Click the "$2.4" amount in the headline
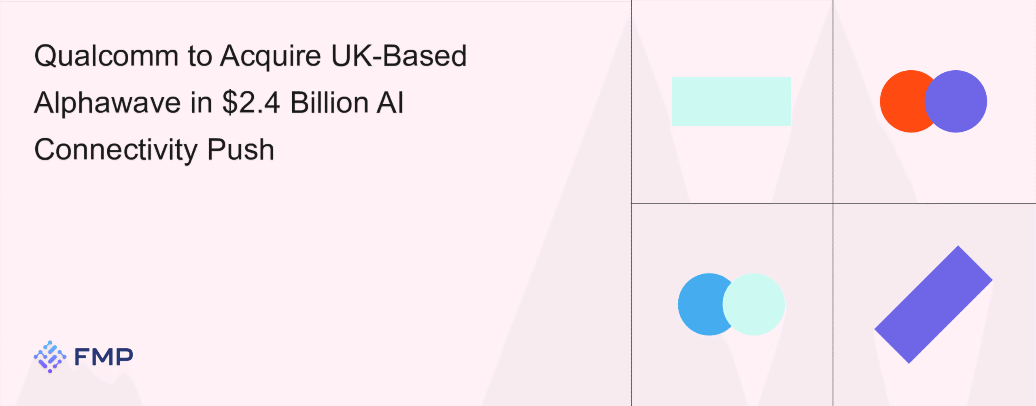This screenshot has height=406, width=1036. tap(251, 103)
